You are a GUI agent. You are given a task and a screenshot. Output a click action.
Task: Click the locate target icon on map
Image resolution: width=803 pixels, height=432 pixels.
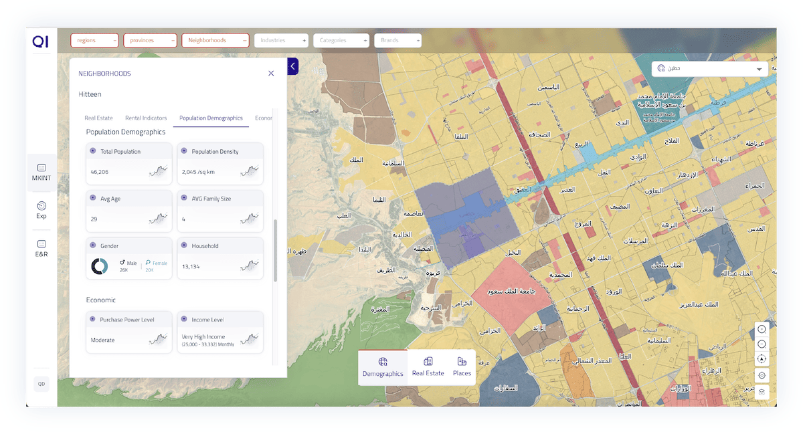(762, 375)
